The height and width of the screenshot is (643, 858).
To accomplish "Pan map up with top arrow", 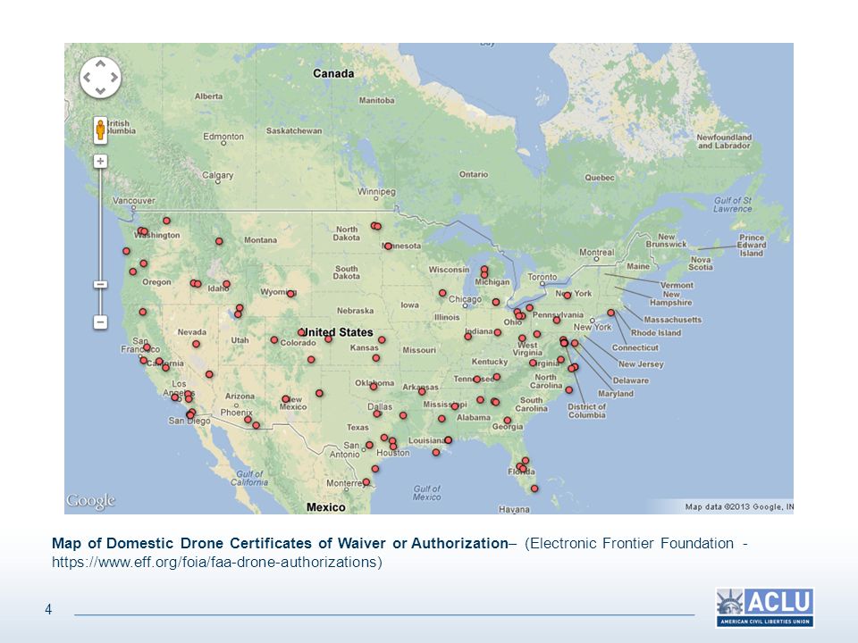I will (100, 64).
